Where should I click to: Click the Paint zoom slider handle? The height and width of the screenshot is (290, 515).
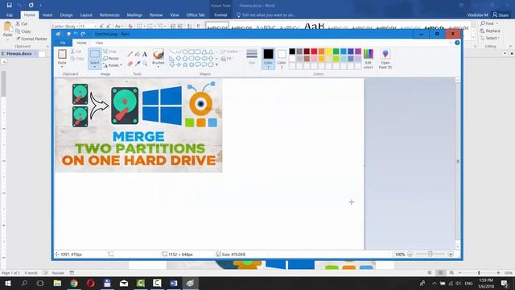(x=431, y=254)
